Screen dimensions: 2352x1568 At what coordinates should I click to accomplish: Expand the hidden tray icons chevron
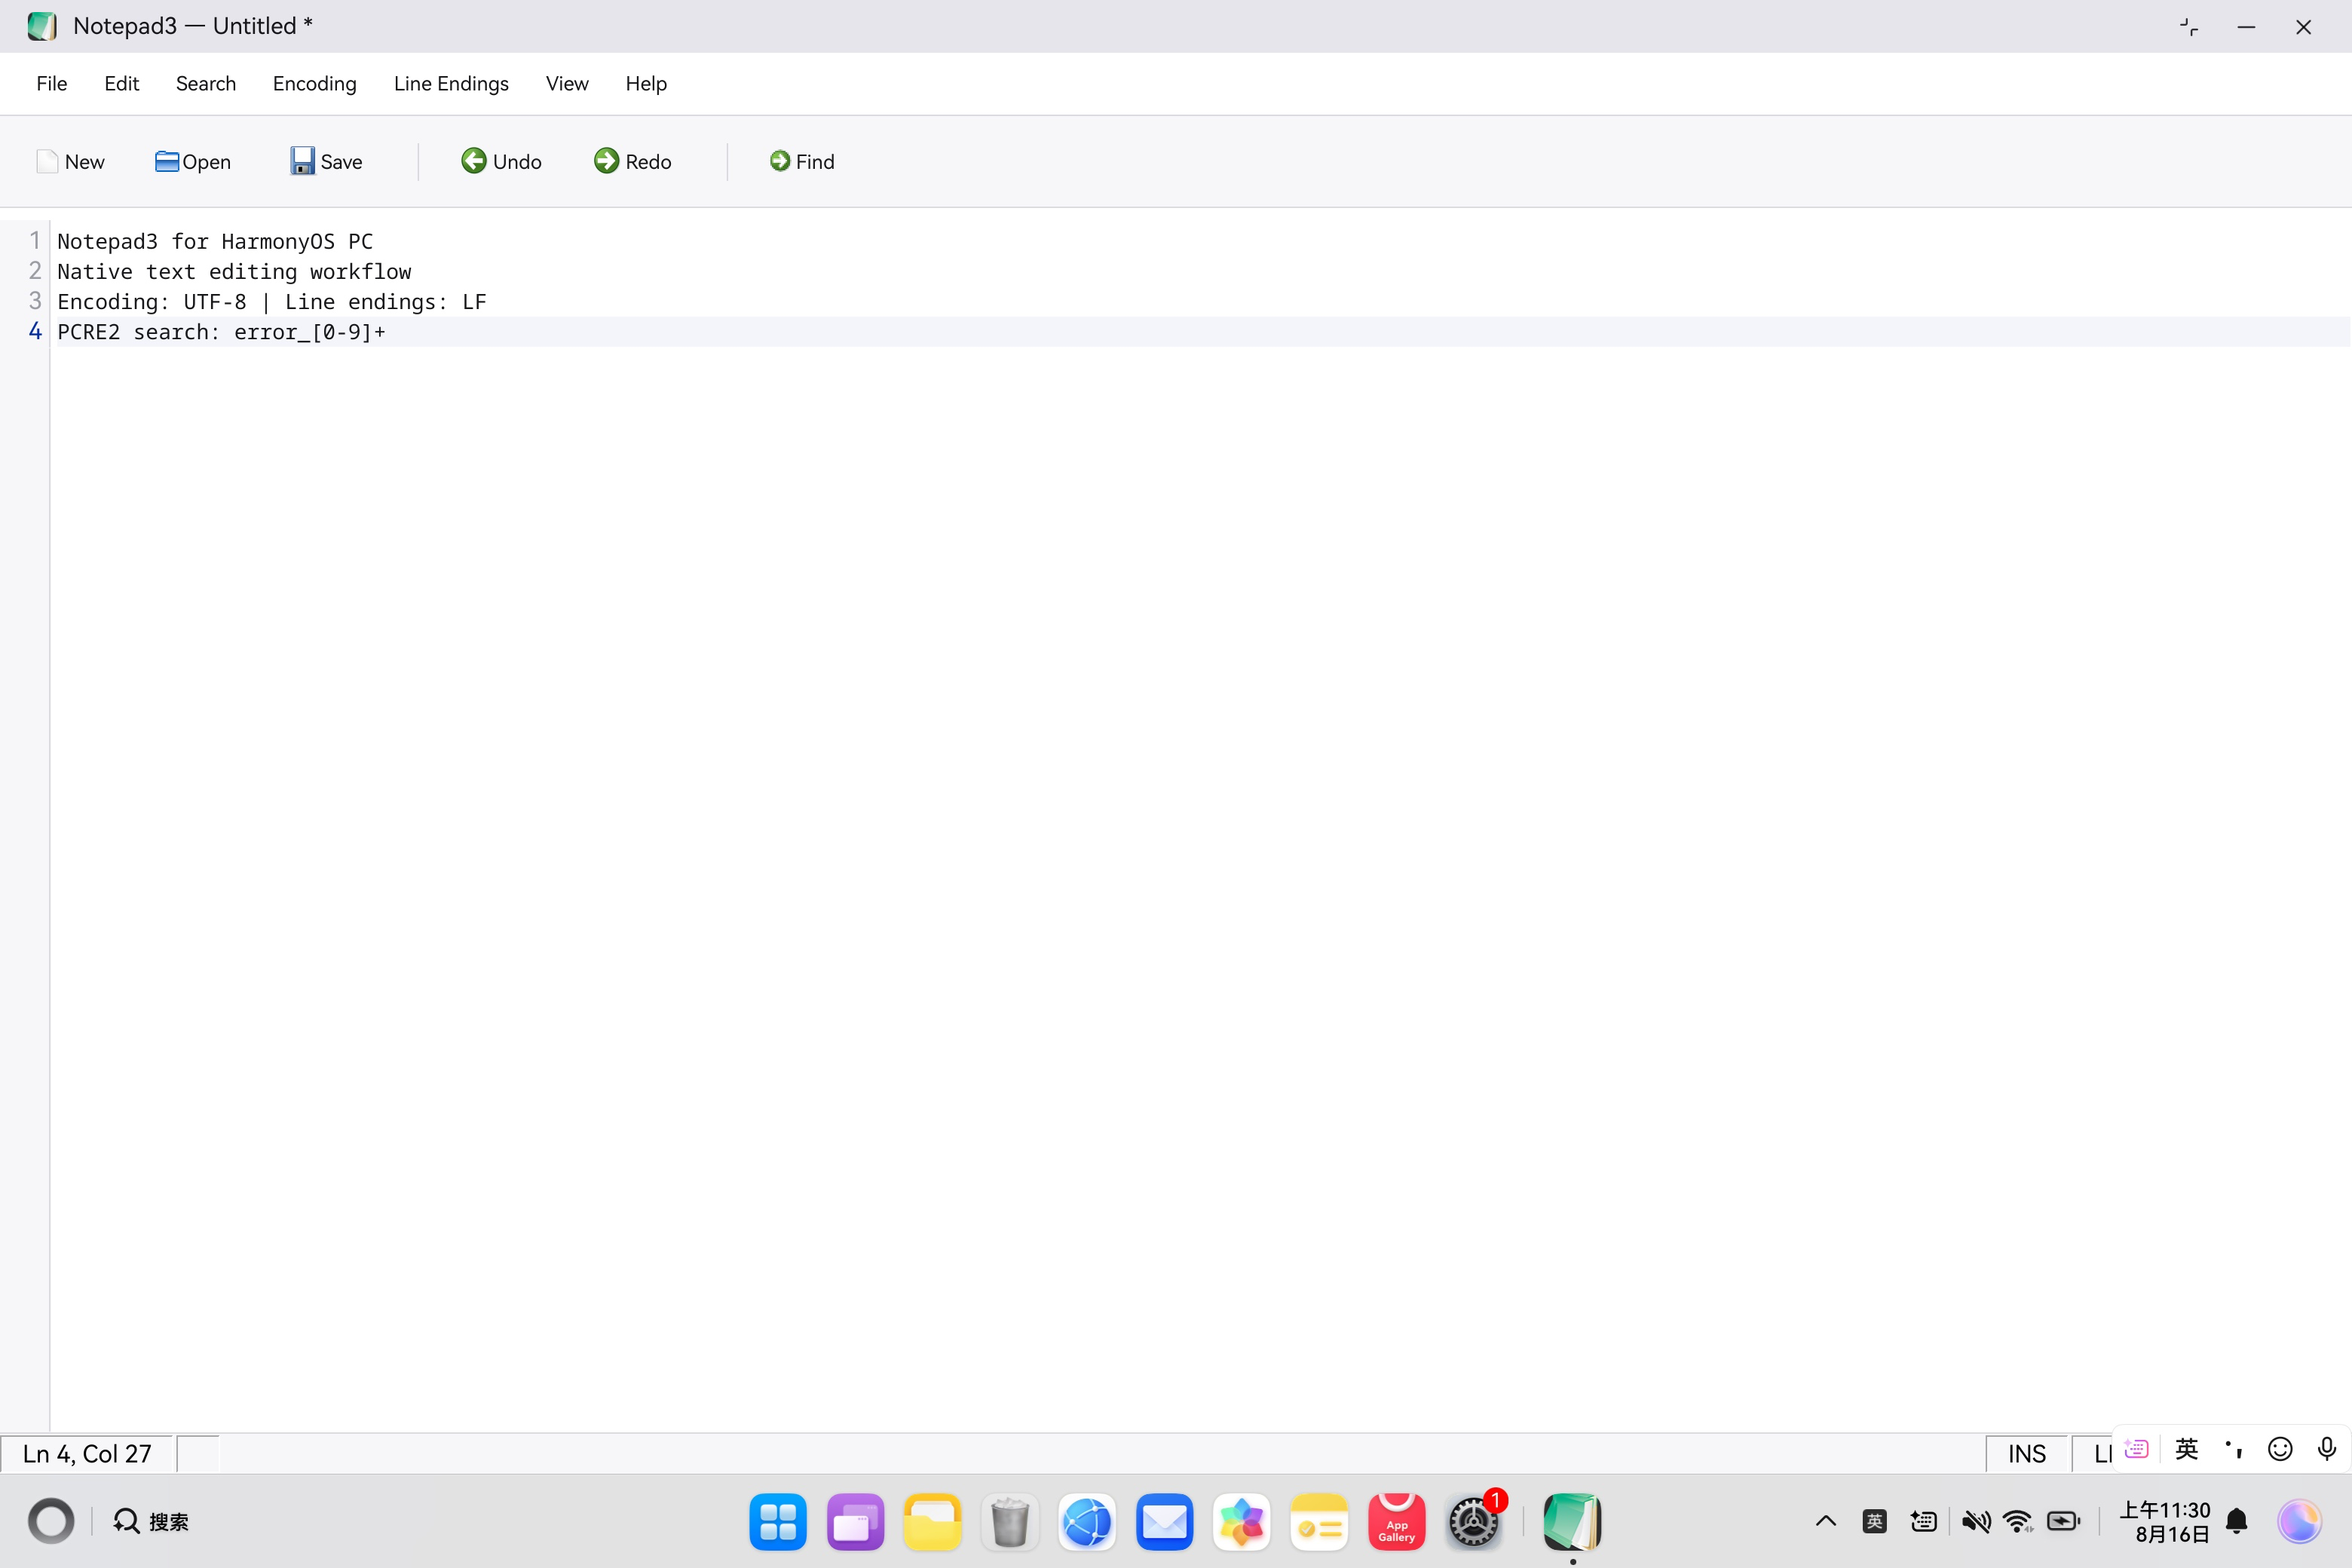point(1826,1522)
